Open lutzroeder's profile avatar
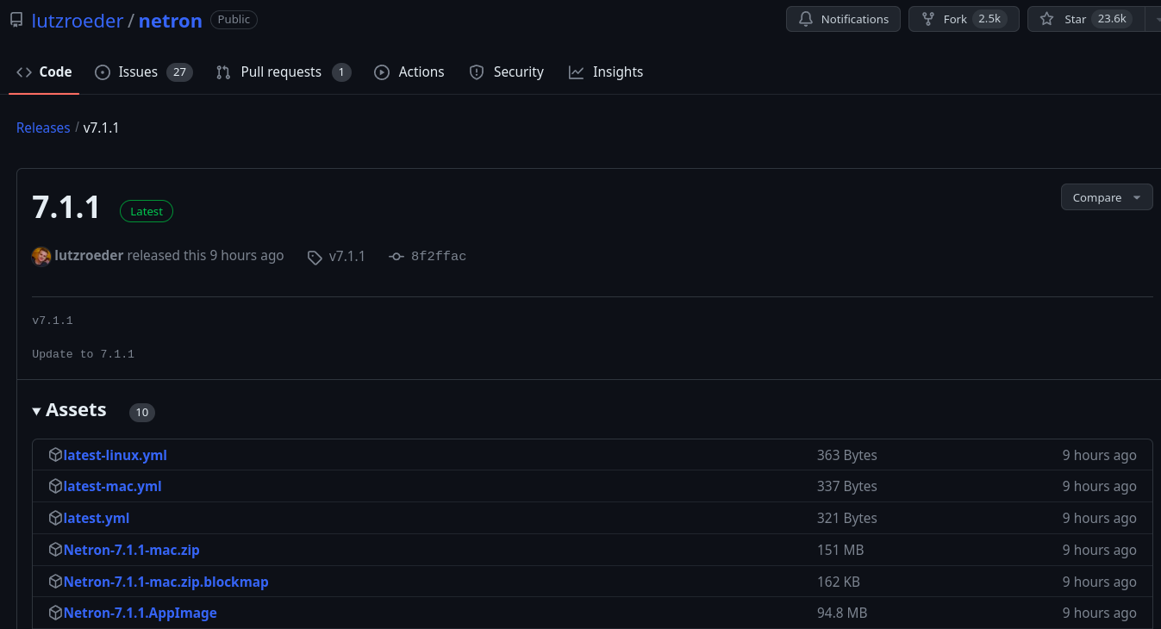This screenshot has height=629, width=1161. click(41, 256)
